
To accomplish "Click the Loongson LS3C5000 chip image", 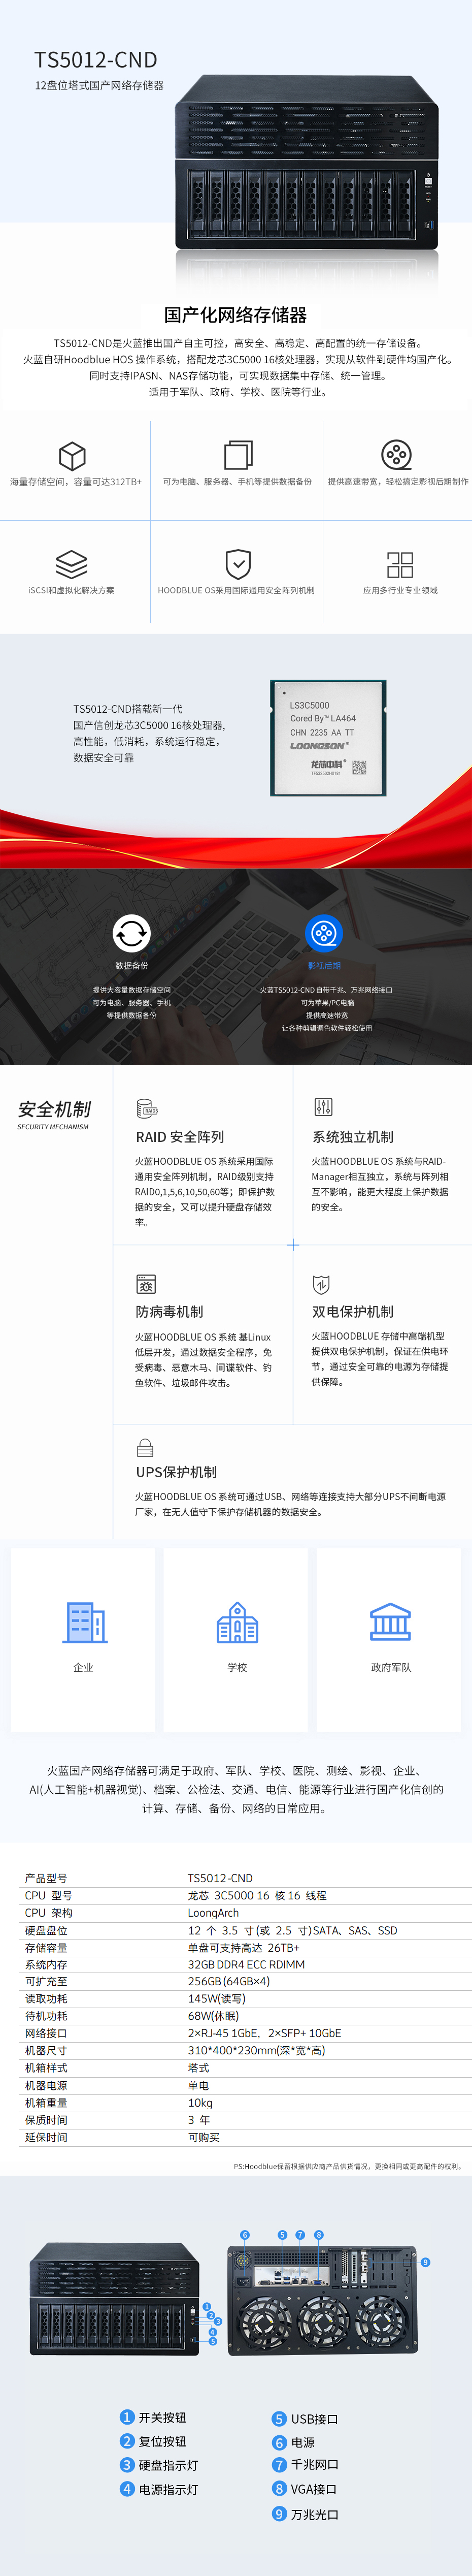I will tap(328, 738).
